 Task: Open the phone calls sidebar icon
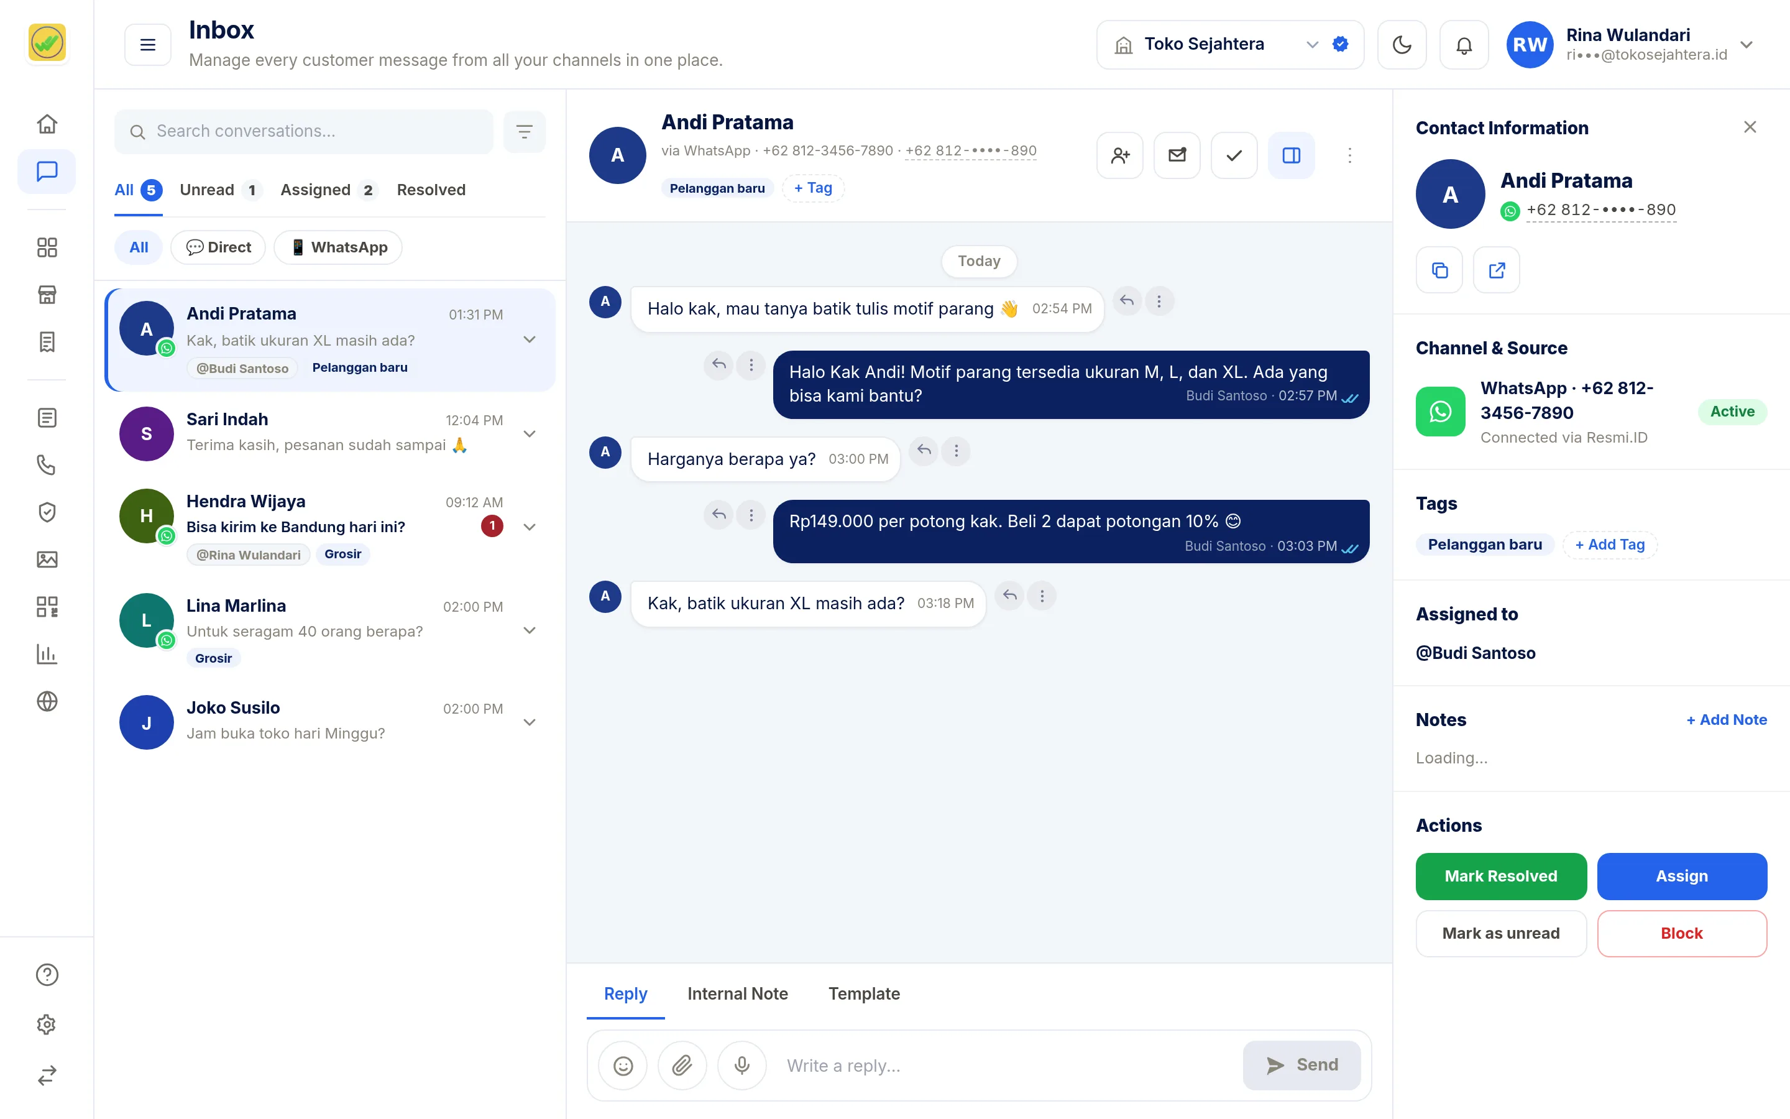47,465
